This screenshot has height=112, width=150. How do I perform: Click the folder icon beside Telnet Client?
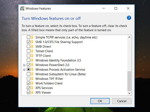click(32, 51)
